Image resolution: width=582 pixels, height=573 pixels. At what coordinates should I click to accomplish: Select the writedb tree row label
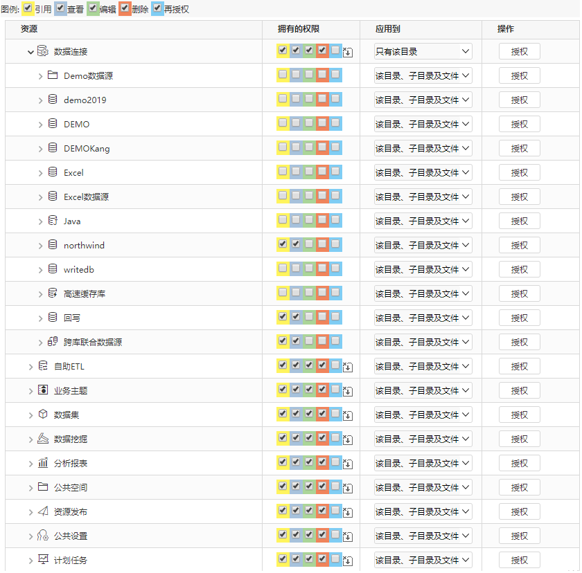[x=79, y=269]
